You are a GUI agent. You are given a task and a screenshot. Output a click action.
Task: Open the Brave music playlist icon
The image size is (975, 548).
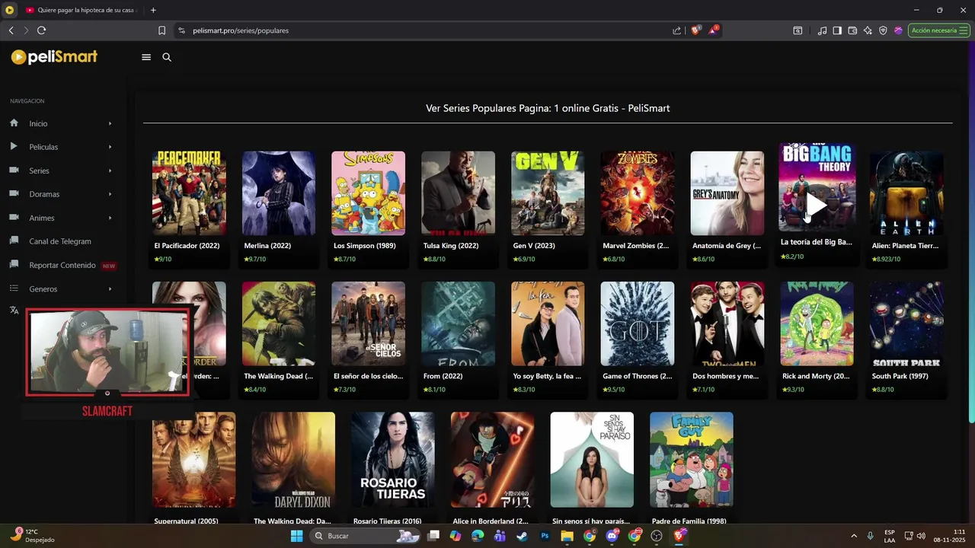tap(822, 30)
